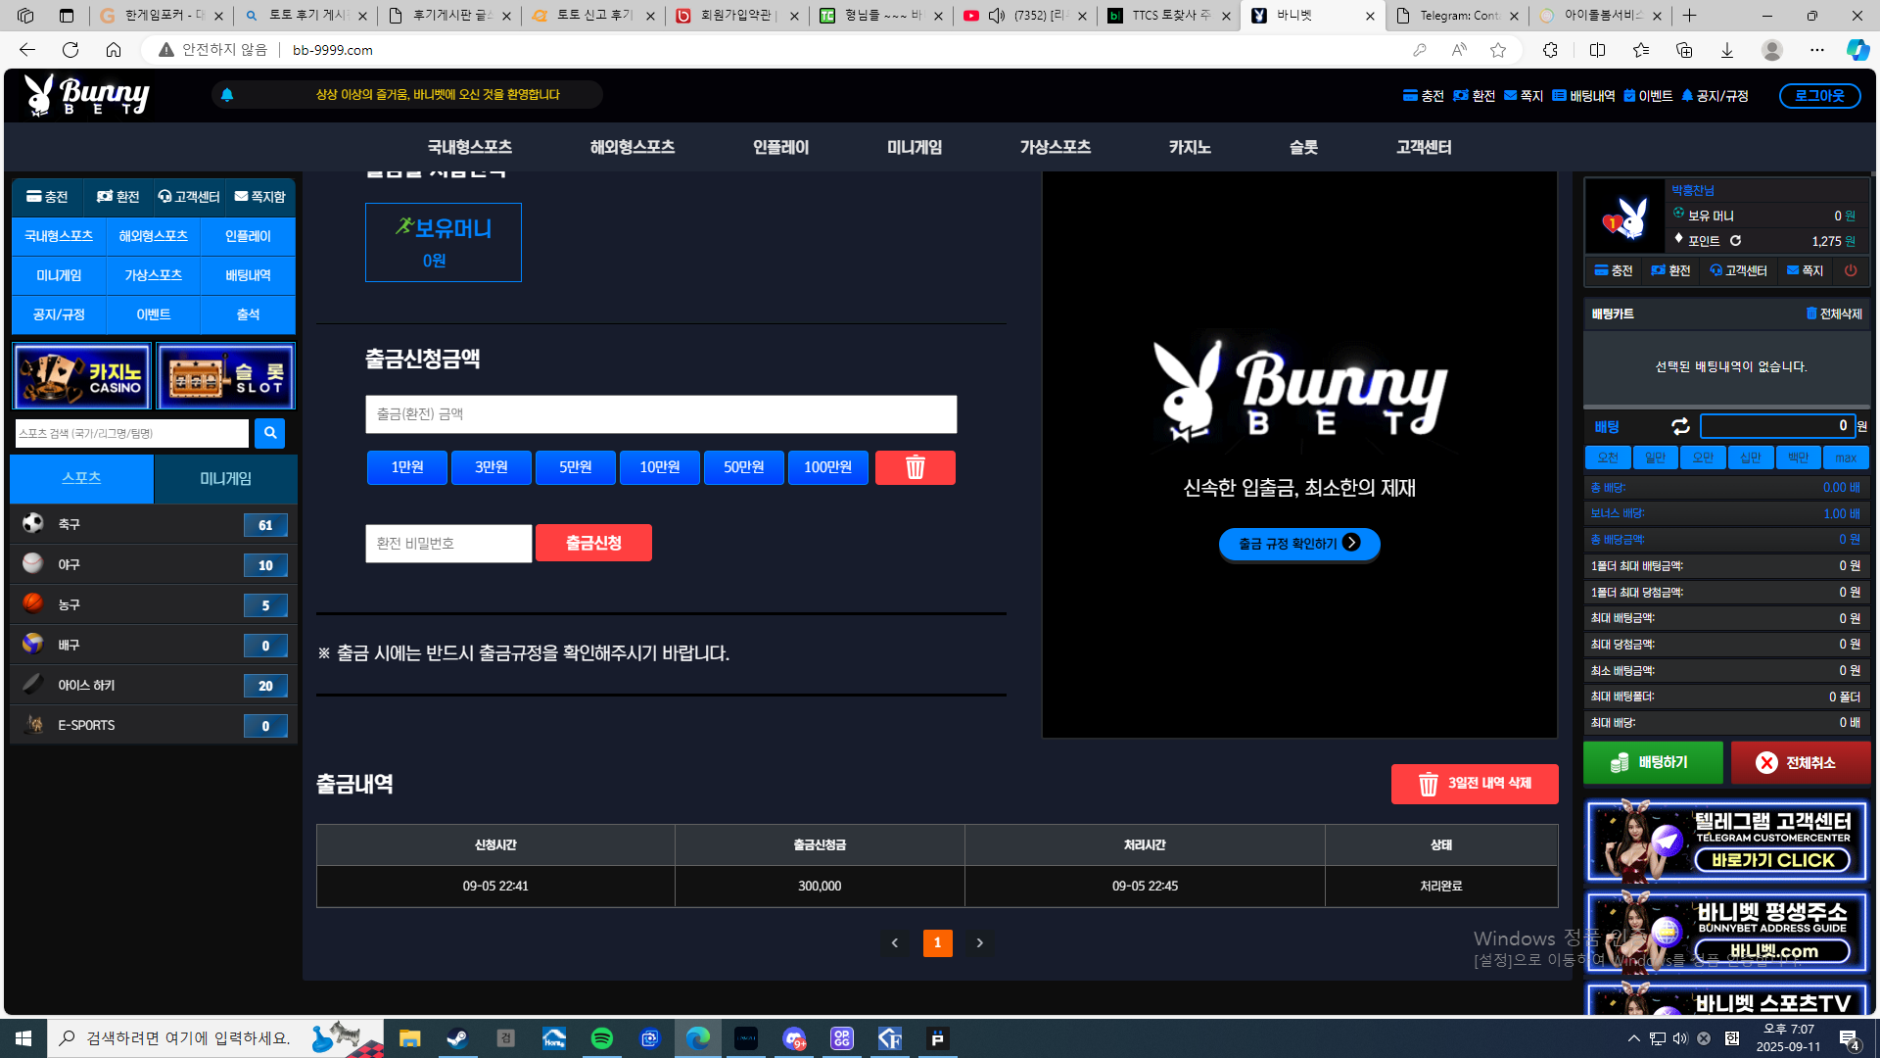Select 인플레이 in the main navigation bar
1880x1058 pixels.
[780, 147]
